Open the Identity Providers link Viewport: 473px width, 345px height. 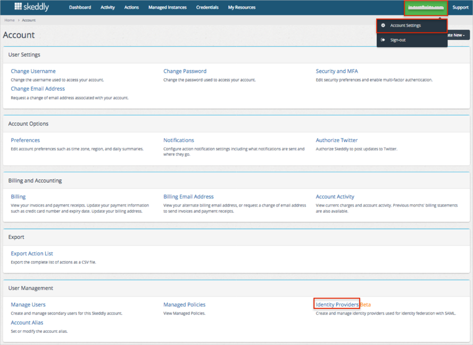337,305
